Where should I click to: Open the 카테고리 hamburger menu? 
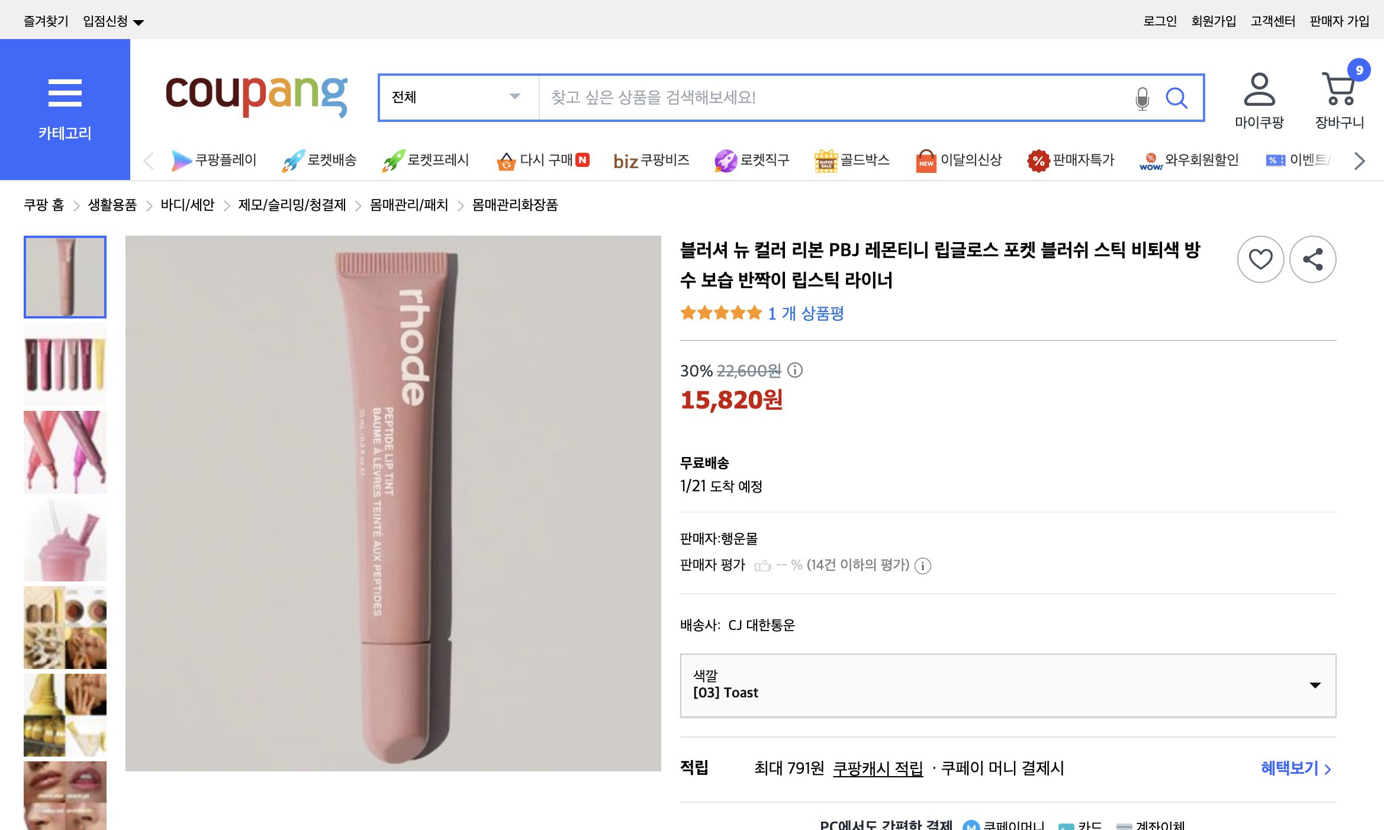tap(65, 92)
